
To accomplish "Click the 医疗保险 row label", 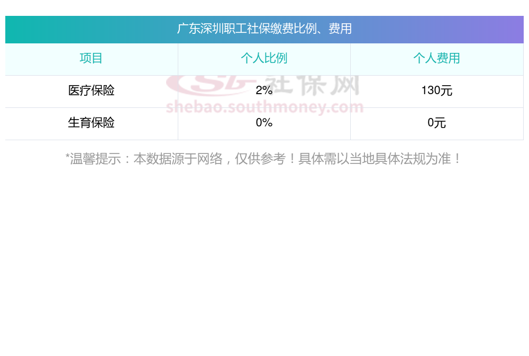I will tap(91, 90).
